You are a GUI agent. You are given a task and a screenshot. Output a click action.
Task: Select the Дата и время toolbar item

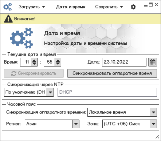[71, 7]
